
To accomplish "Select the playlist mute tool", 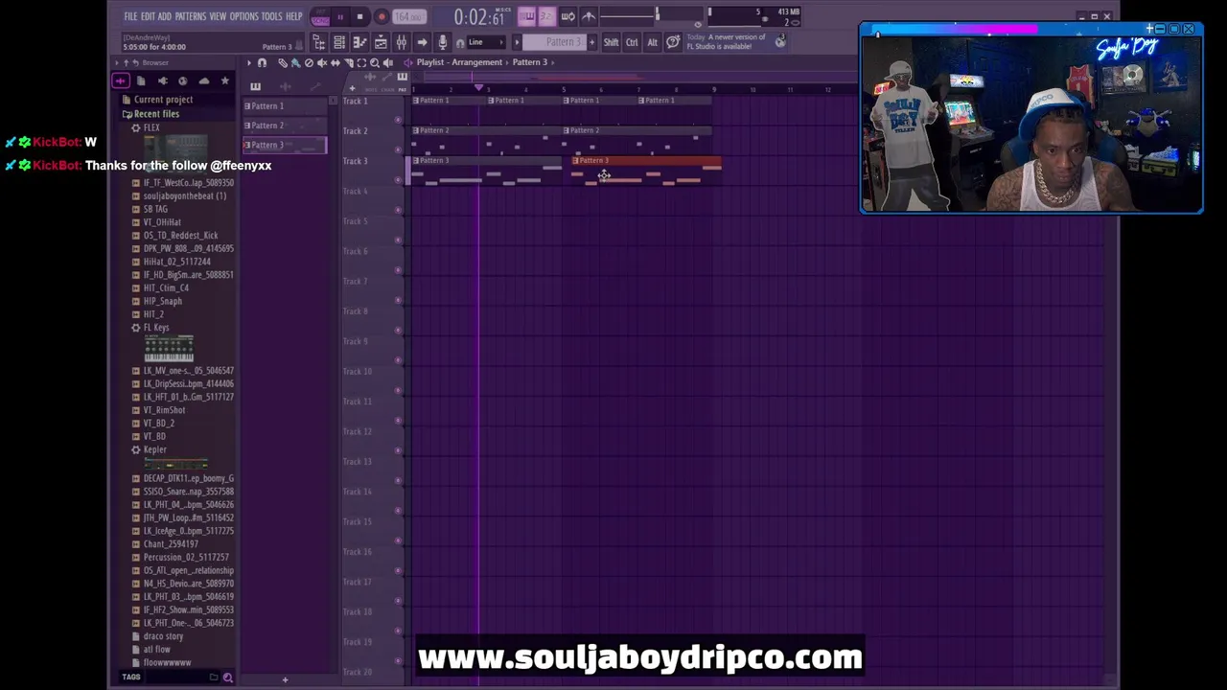I will pyautogui.click(x=322, y=62).
